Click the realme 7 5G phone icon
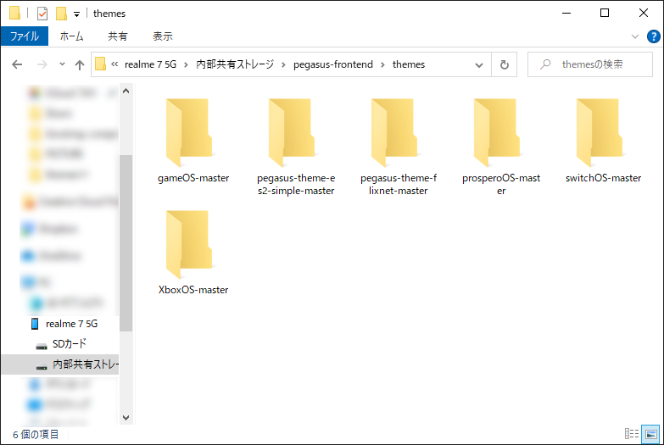The image size is (664, 445). (35, 324)
